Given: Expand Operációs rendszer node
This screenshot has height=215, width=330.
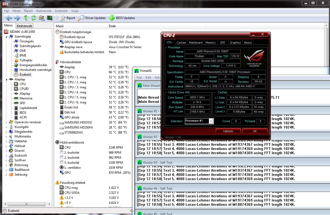Looking at the screenshot, I should (x=7, y=122).
